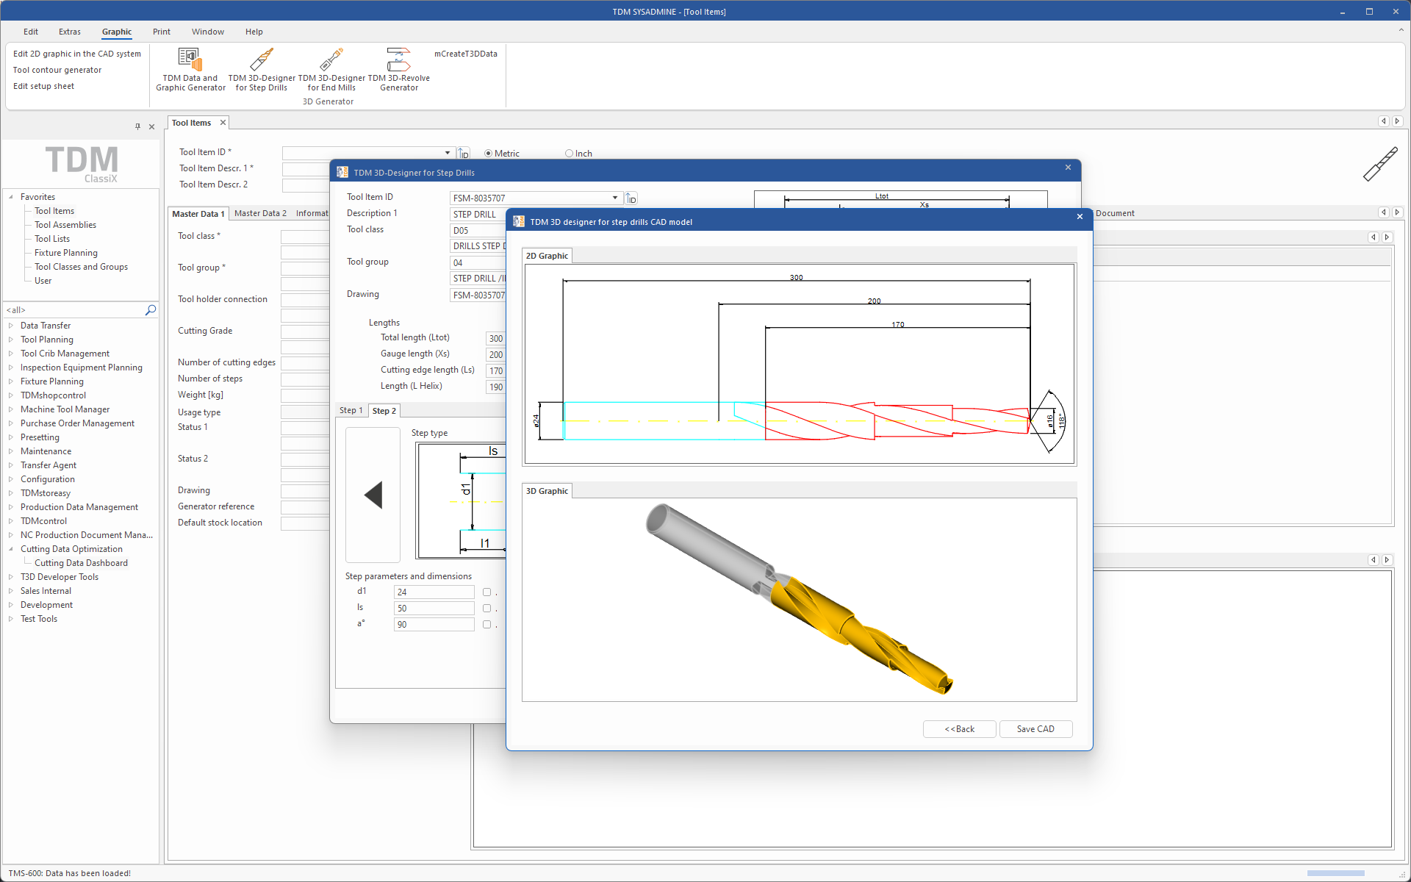1411x882 pixels.
Task: Click the ID lookup icon in Tool Items window
Action: (464, 153)
